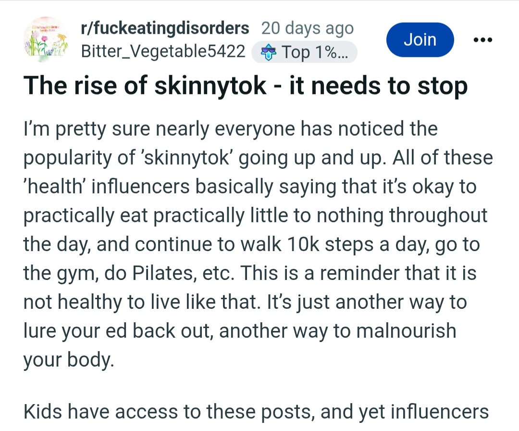Click the paragraph starting Kids have access

pos(256,412)
